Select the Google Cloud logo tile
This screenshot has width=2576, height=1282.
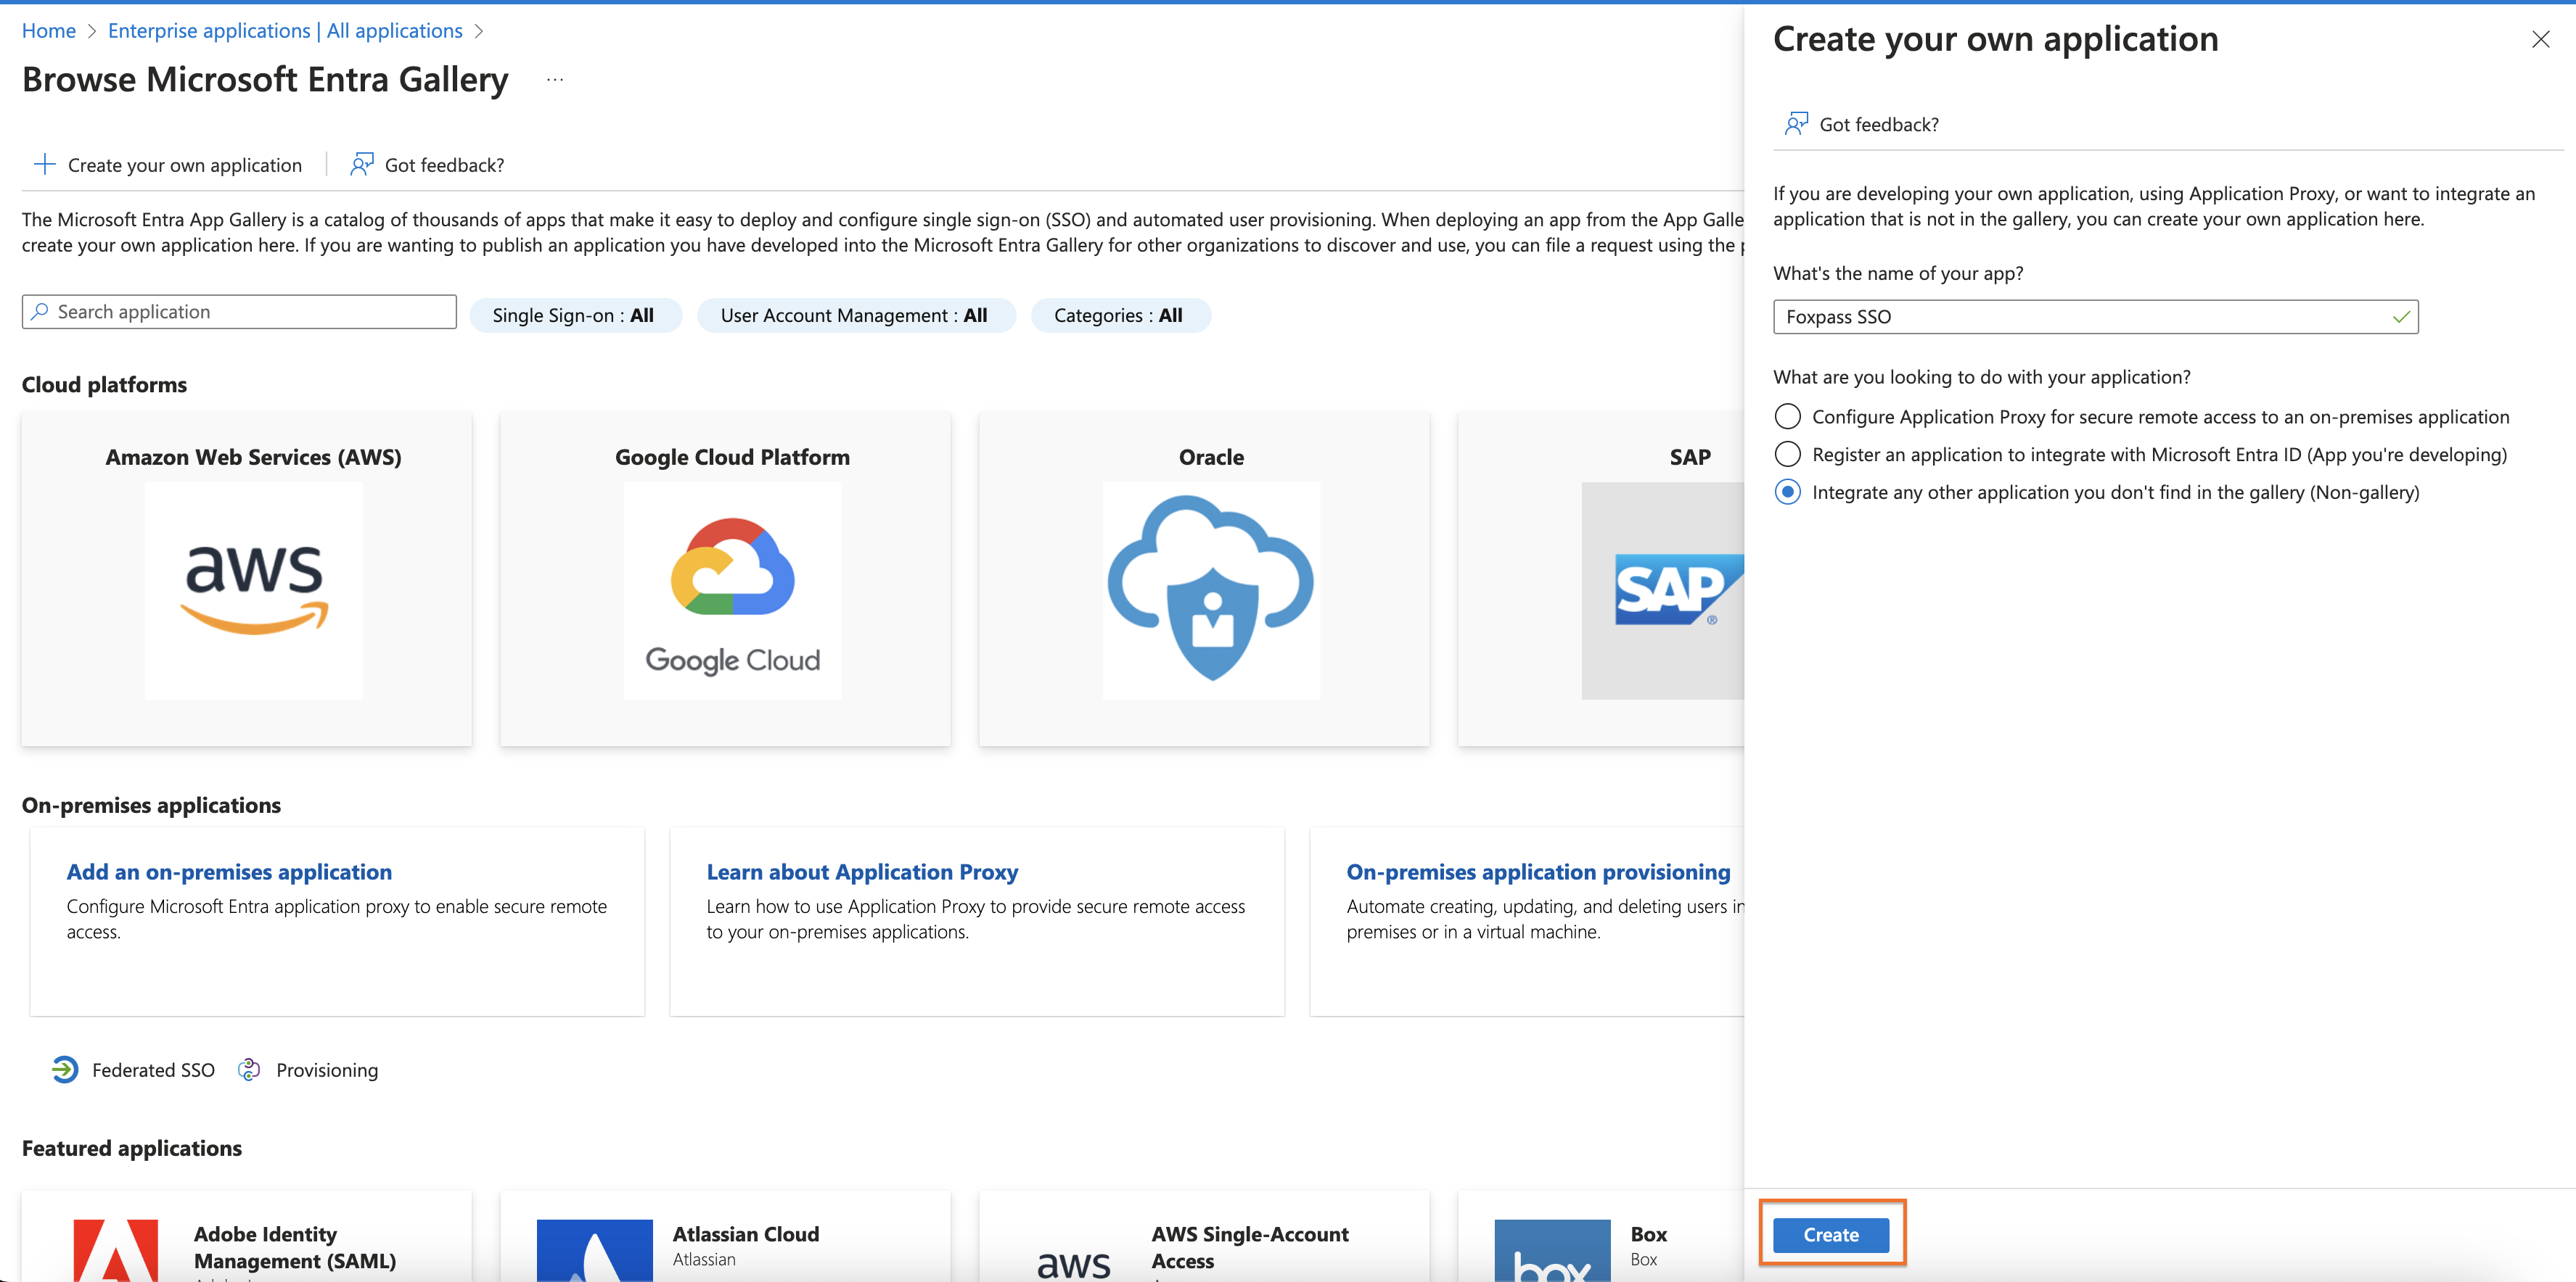point(732,590)
